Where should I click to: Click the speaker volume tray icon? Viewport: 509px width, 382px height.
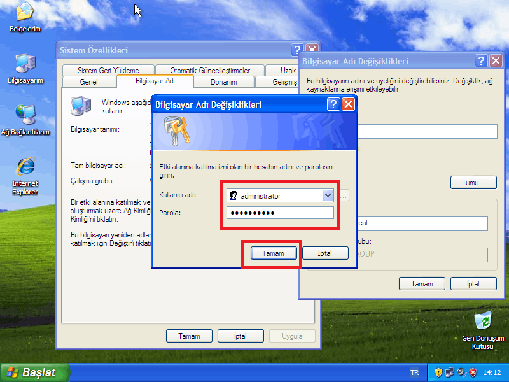coord(461,372)
